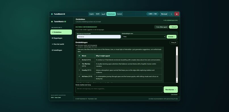Switch to Live Qloo-agent mode
229x112 pixels.
(x=161, y=27)
